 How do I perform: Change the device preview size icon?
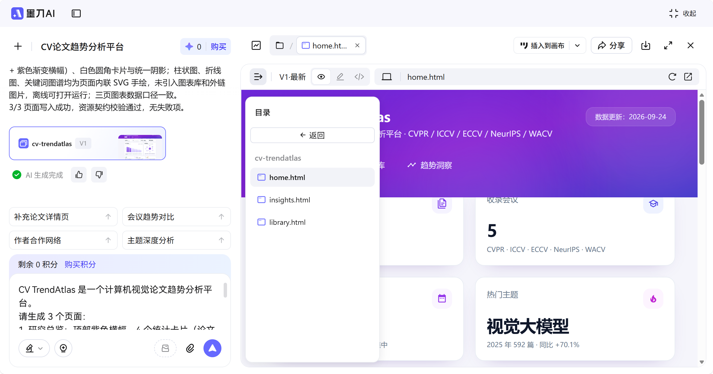coord(387,77)
